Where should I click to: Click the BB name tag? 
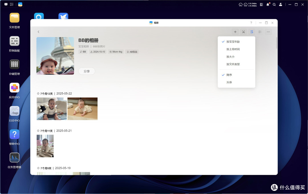tap(83, 52)
